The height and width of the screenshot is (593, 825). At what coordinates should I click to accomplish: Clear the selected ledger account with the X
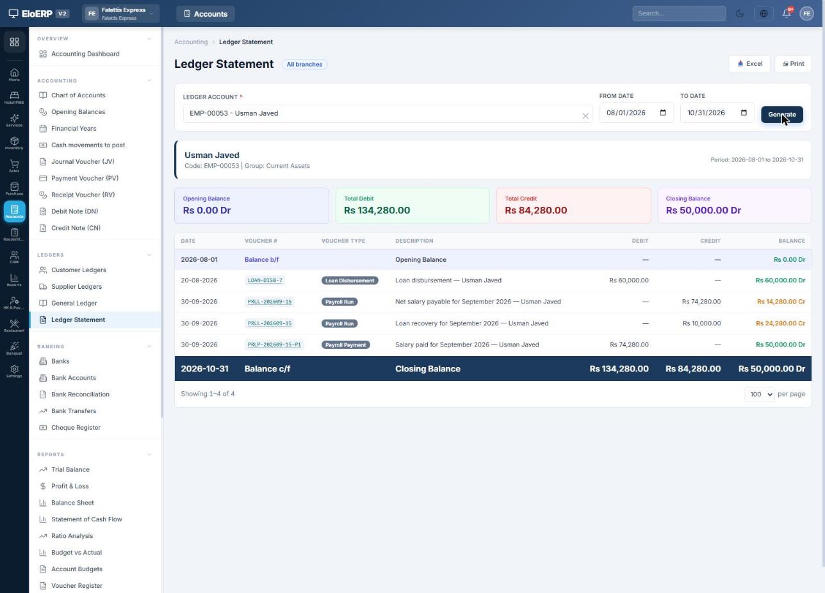click(585, 116)
